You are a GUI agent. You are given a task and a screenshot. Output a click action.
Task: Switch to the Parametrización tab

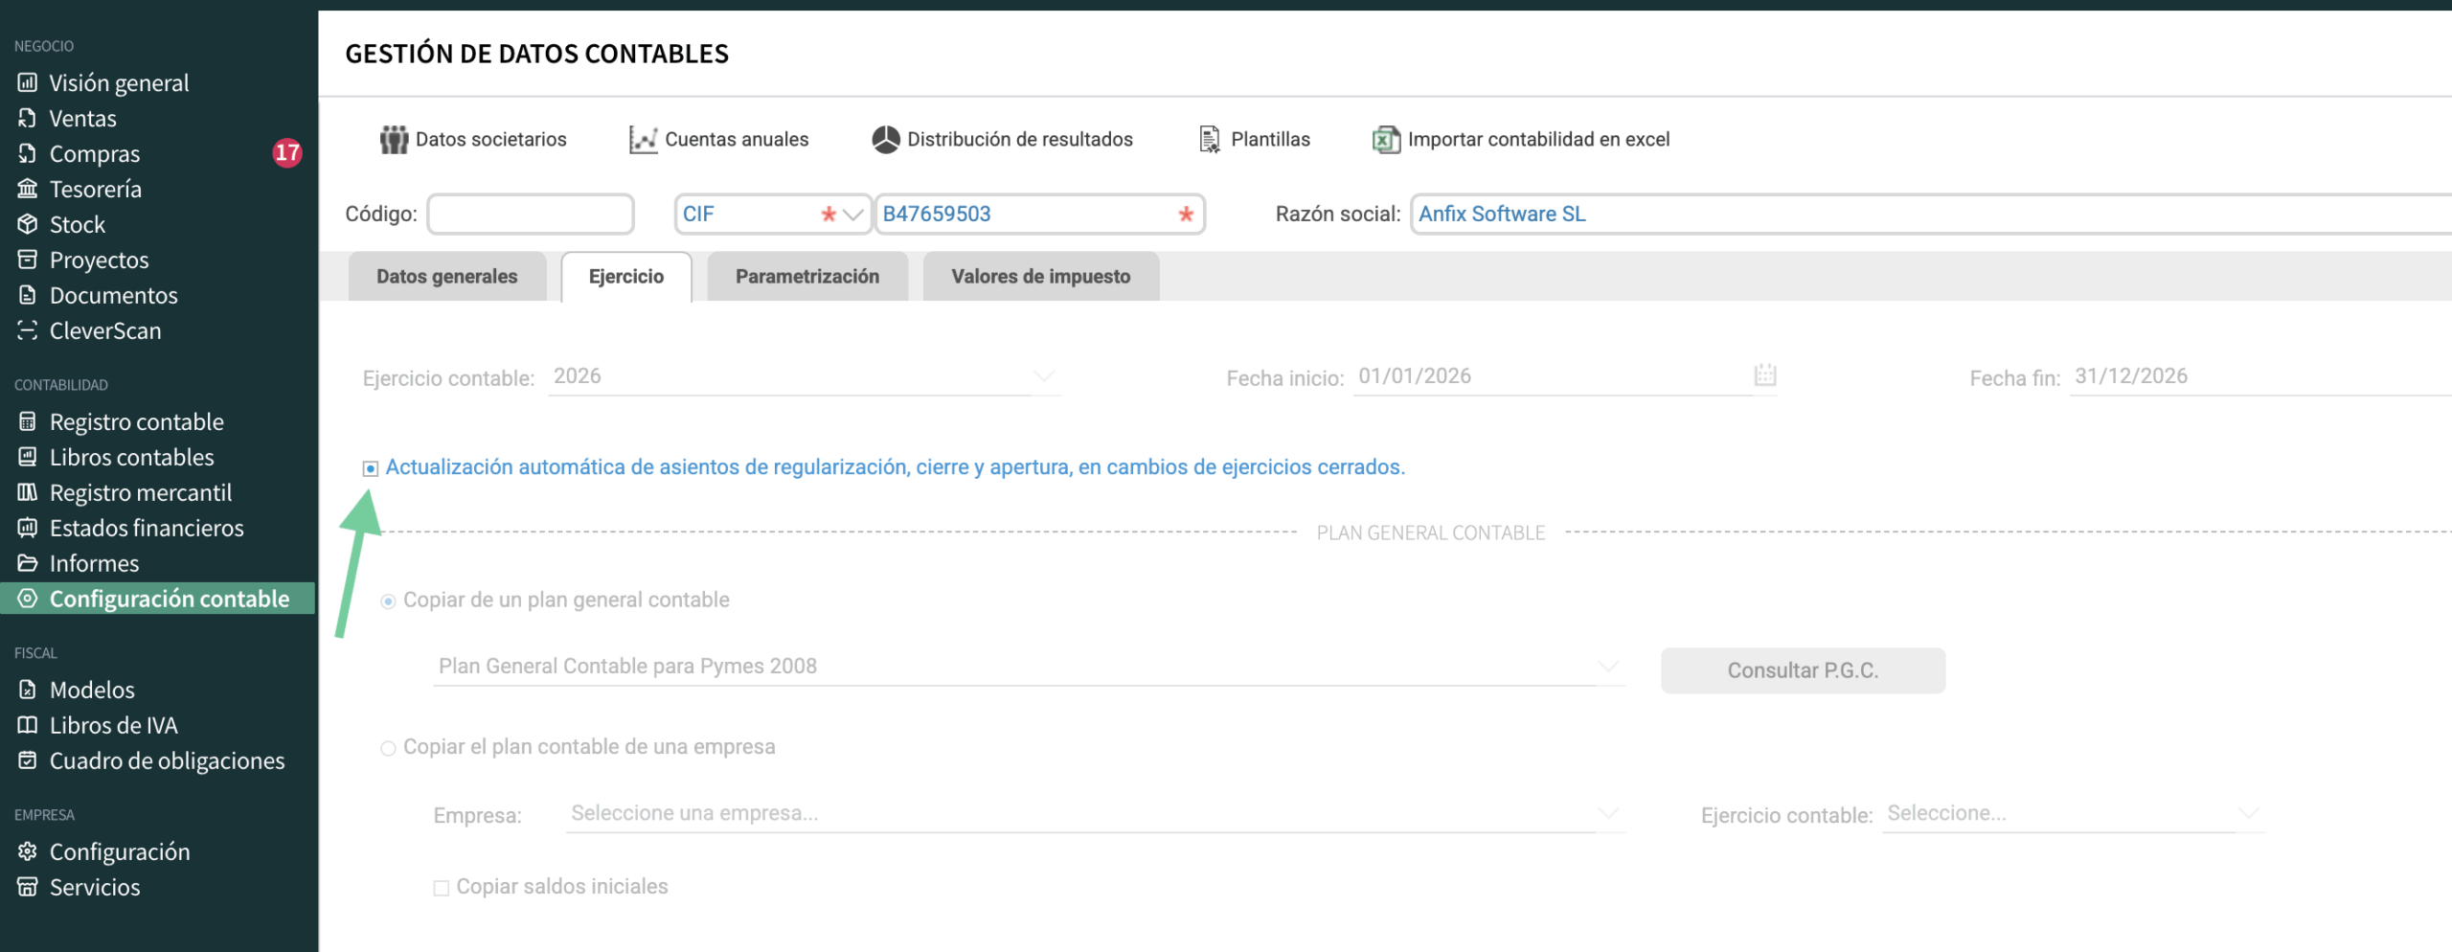806,277
